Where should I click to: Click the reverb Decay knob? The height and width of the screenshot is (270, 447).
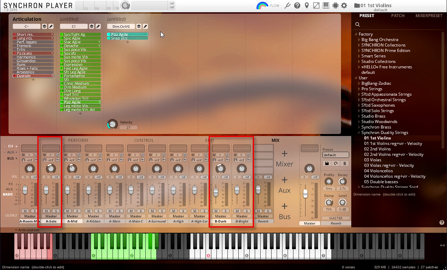pos(342,182)
